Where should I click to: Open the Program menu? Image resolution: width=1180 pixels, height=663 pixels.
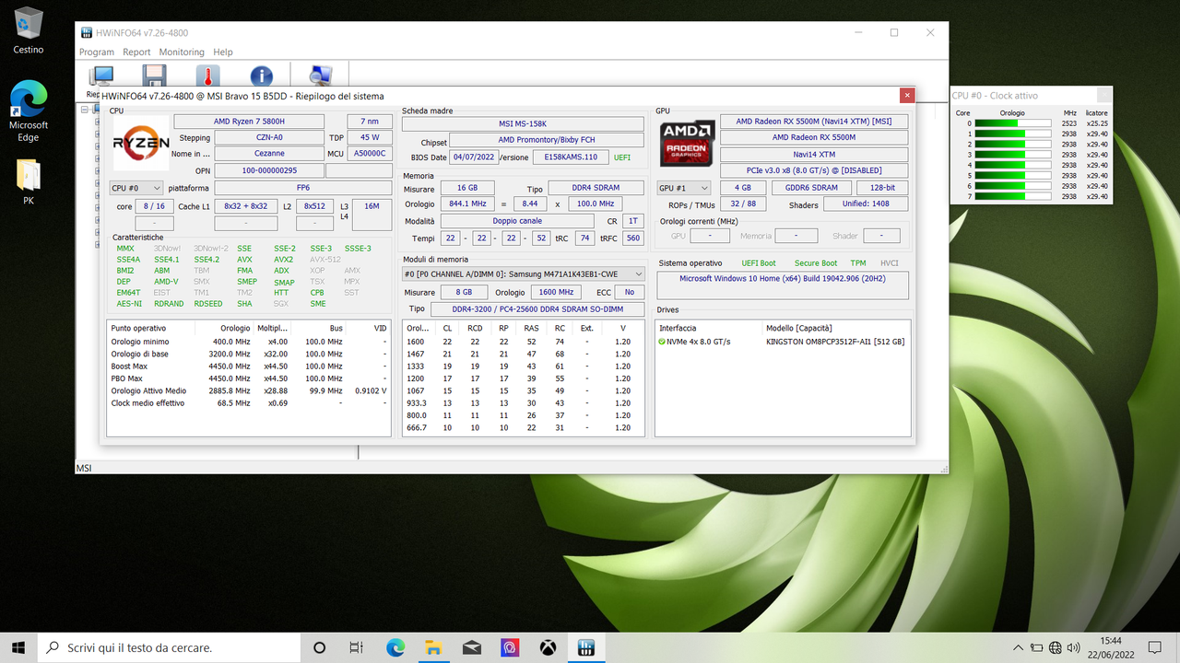[x=96, y=52]
